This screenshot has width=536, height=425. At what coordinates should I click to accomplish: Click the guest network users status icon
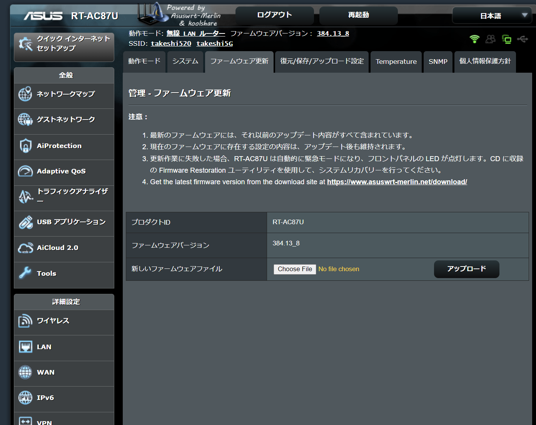click(x=491, y=39)
